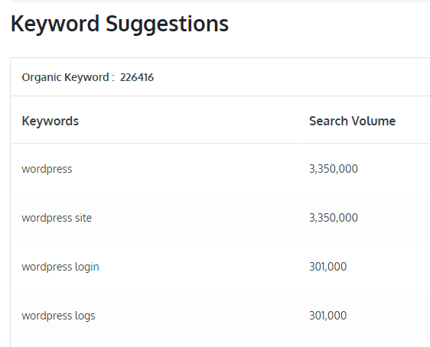
Task: Open the wordpress site keyword entry
Action: (57, 218)
